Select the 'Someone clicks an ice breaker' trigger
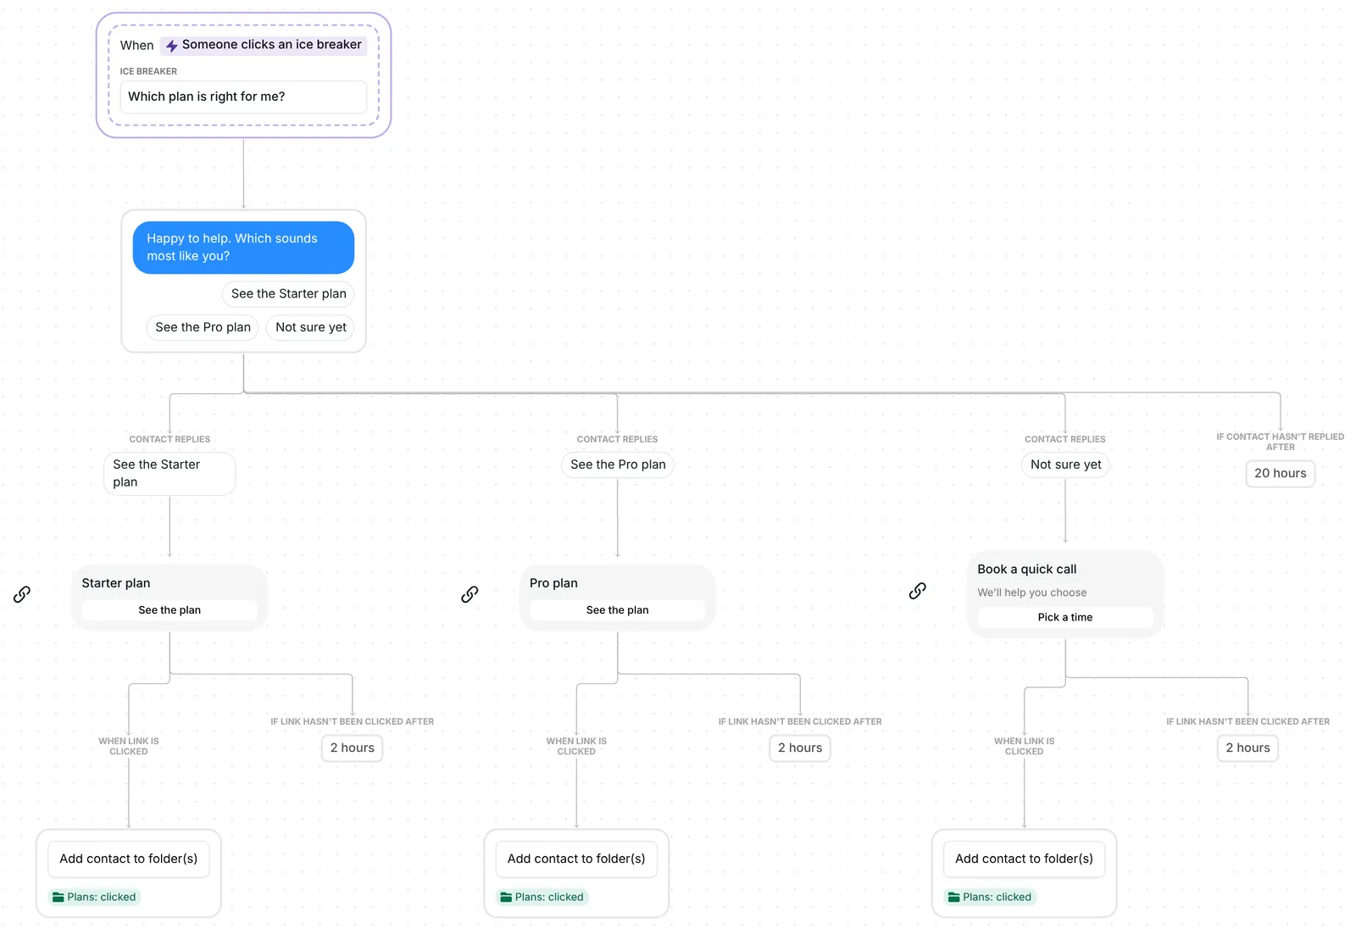This screenshot has height=929, width=1356. click(x=264, y=45)
